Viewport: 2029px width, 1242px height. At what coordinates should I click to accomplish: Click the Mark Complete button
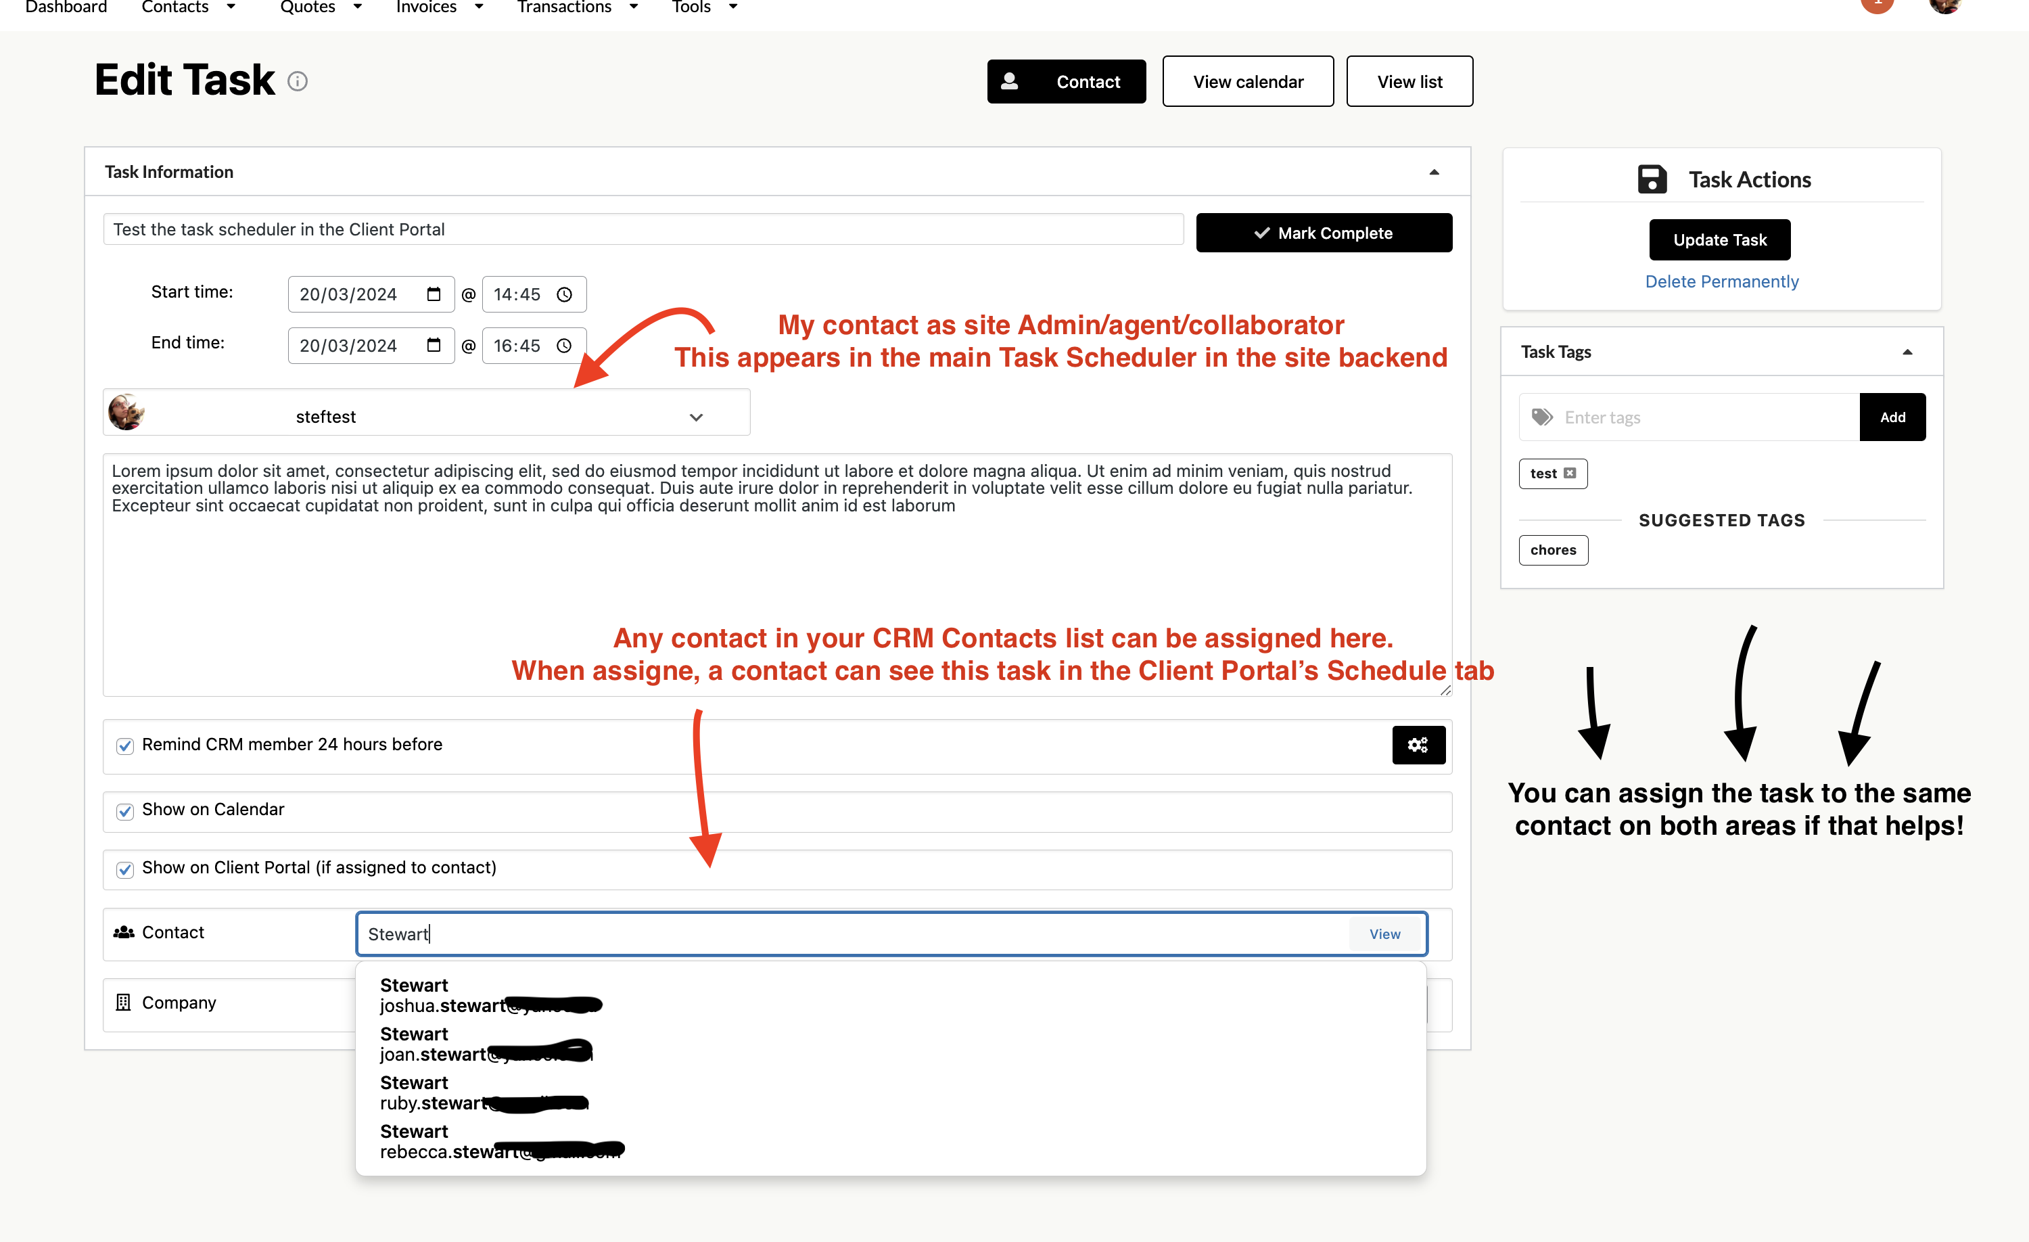pos(1324,233)
